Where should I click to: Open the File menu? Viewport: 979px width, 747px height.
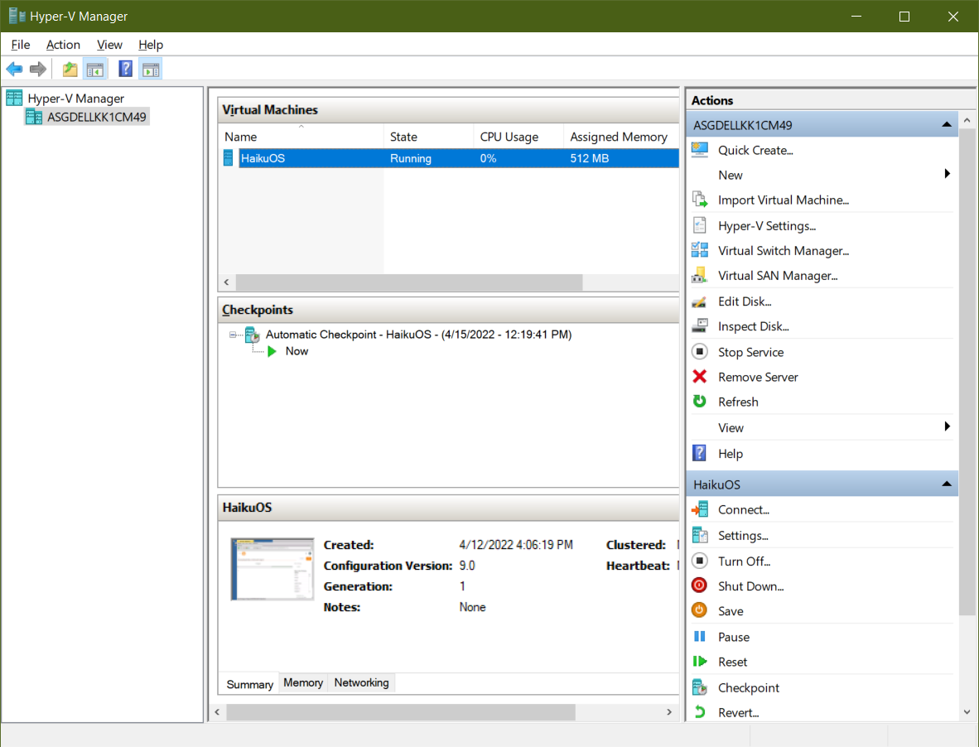[x=20, y=45]
